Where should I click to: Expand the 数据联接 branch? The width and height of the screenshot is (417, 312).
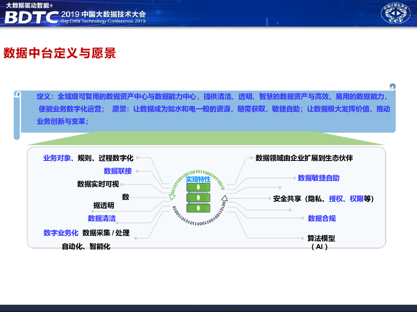pos(117,171)
